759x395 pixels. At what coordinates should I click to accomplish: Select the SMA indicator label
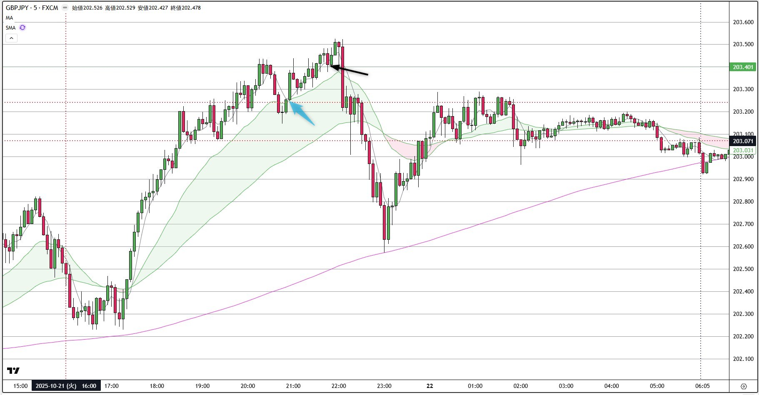tap(10, 28)
